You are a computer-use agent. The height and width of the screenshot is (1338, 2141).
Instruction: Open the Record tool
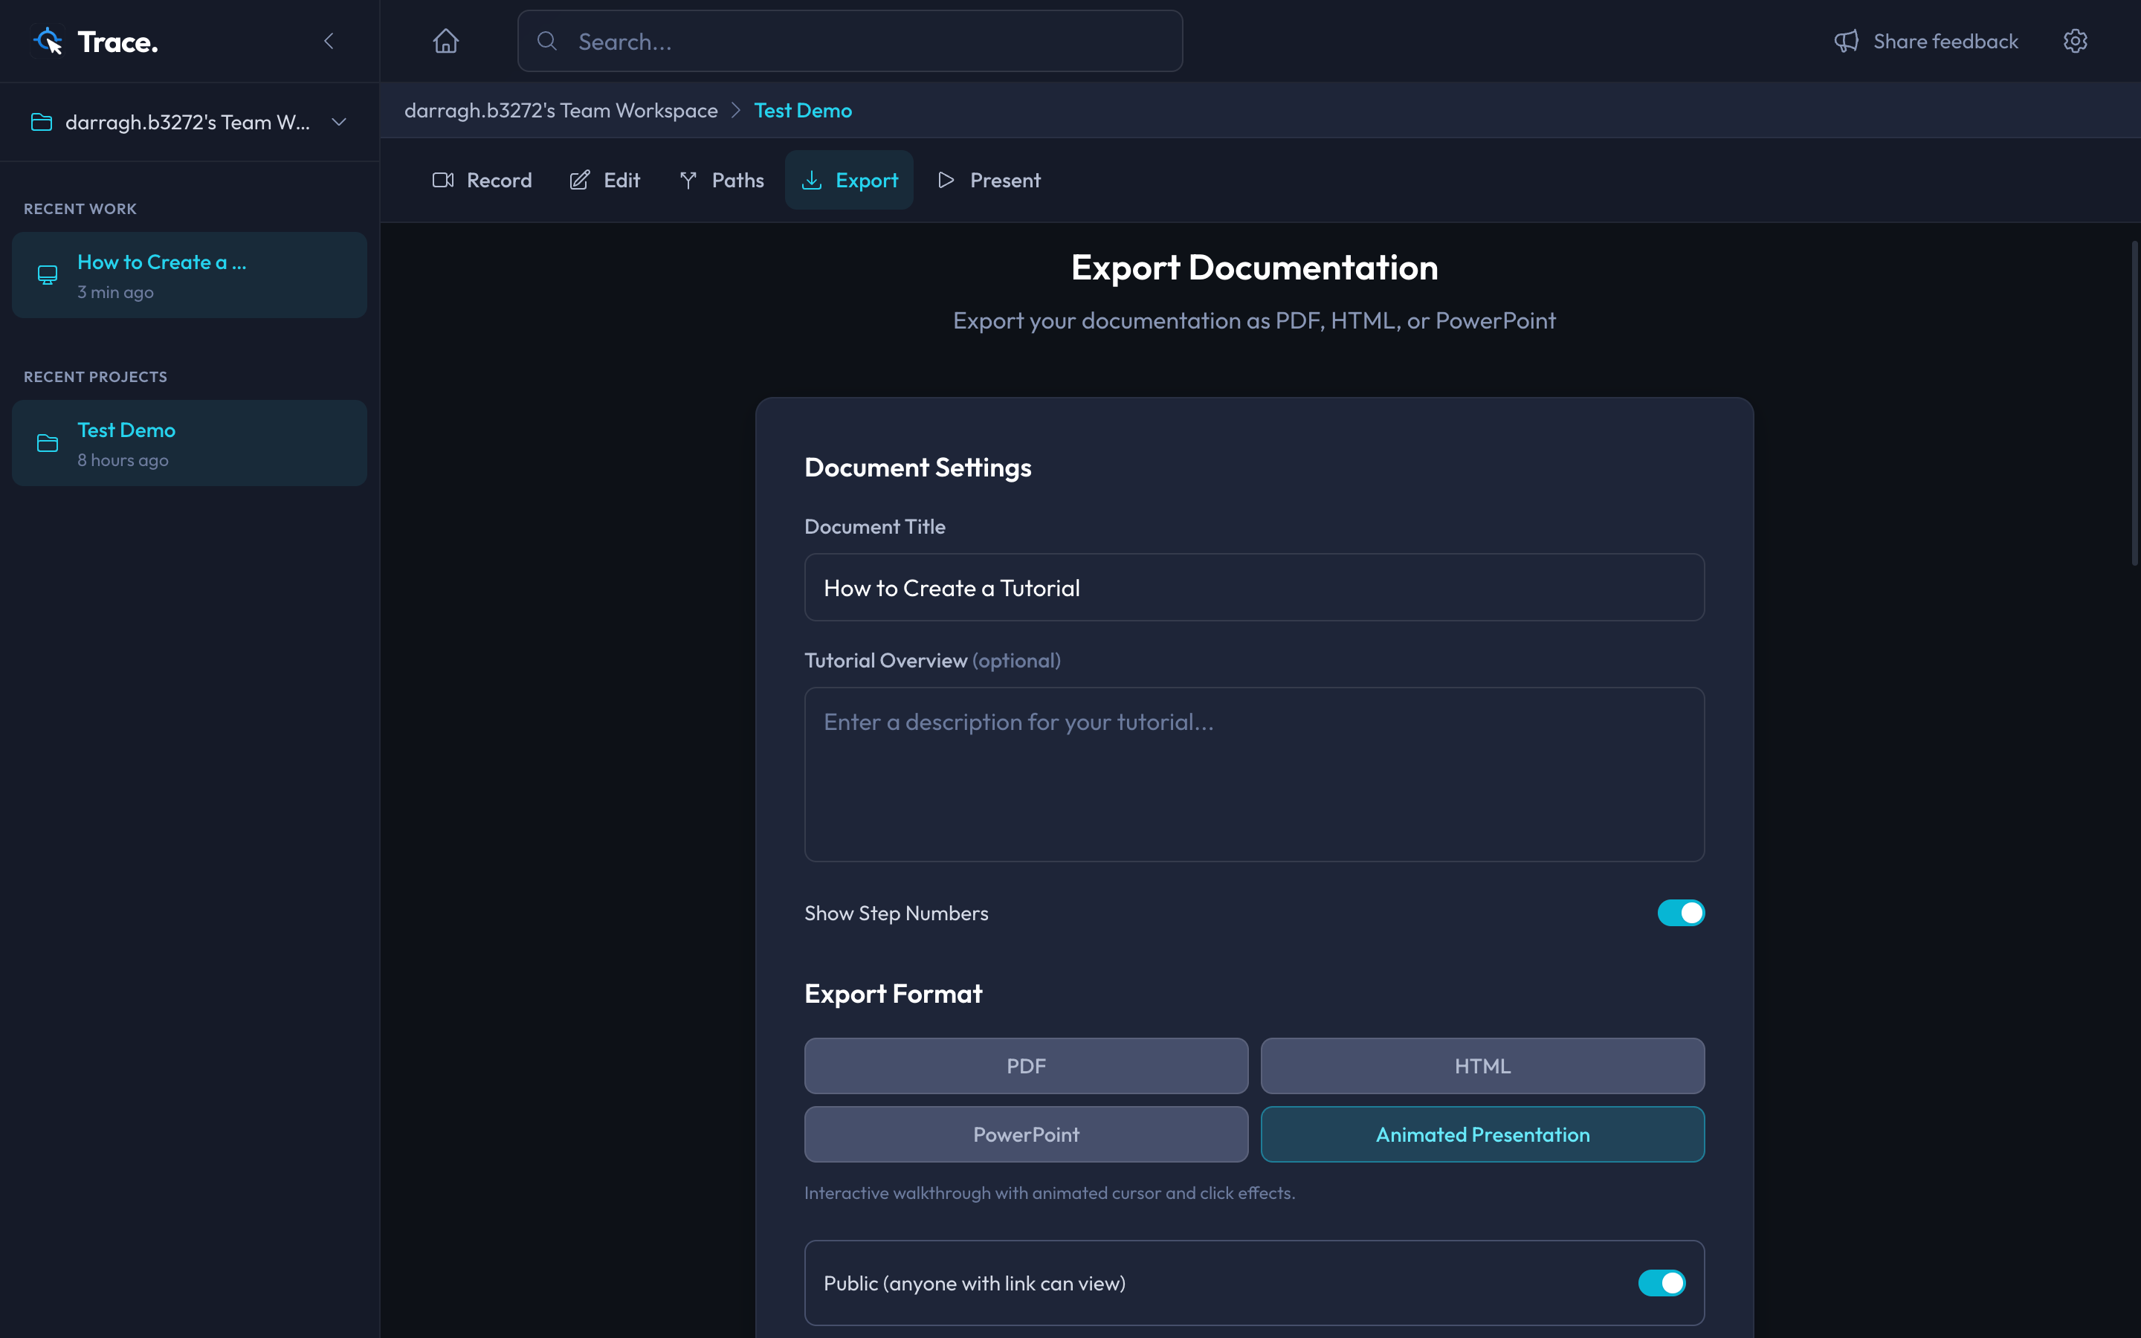click(482, 180)
